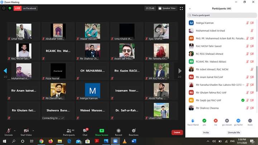Select Dr. Saif-ur-Rah... participant tile
The image size is (258, 145).
click(127, 111)
